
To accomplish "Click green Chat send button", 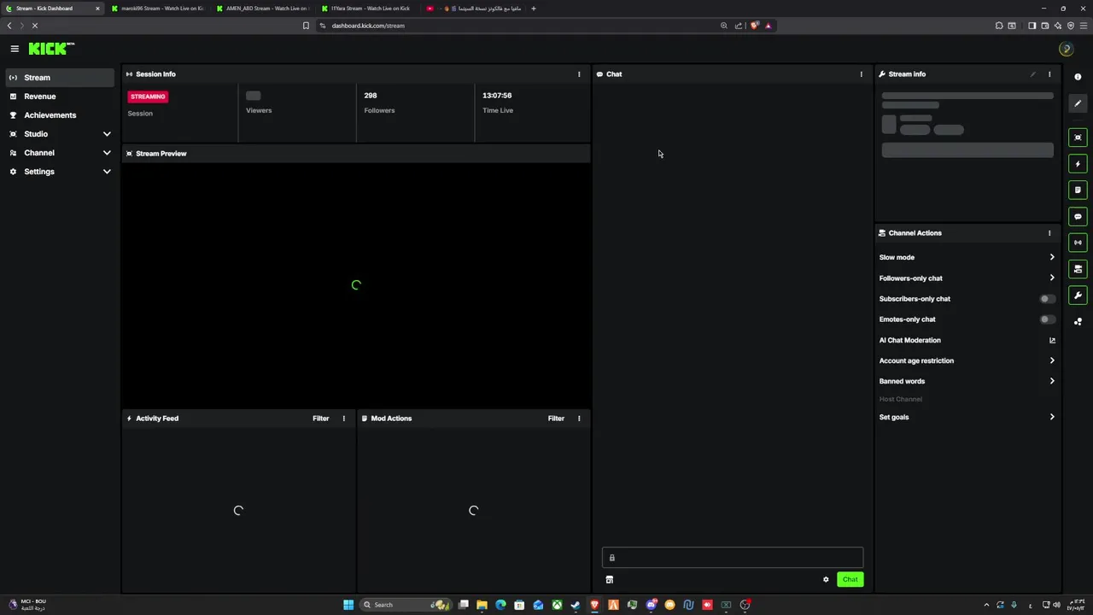I will [x=850, y=580].
